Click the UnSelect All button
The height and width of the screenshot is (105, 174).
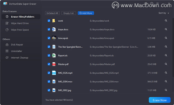(x=52, y=13)
